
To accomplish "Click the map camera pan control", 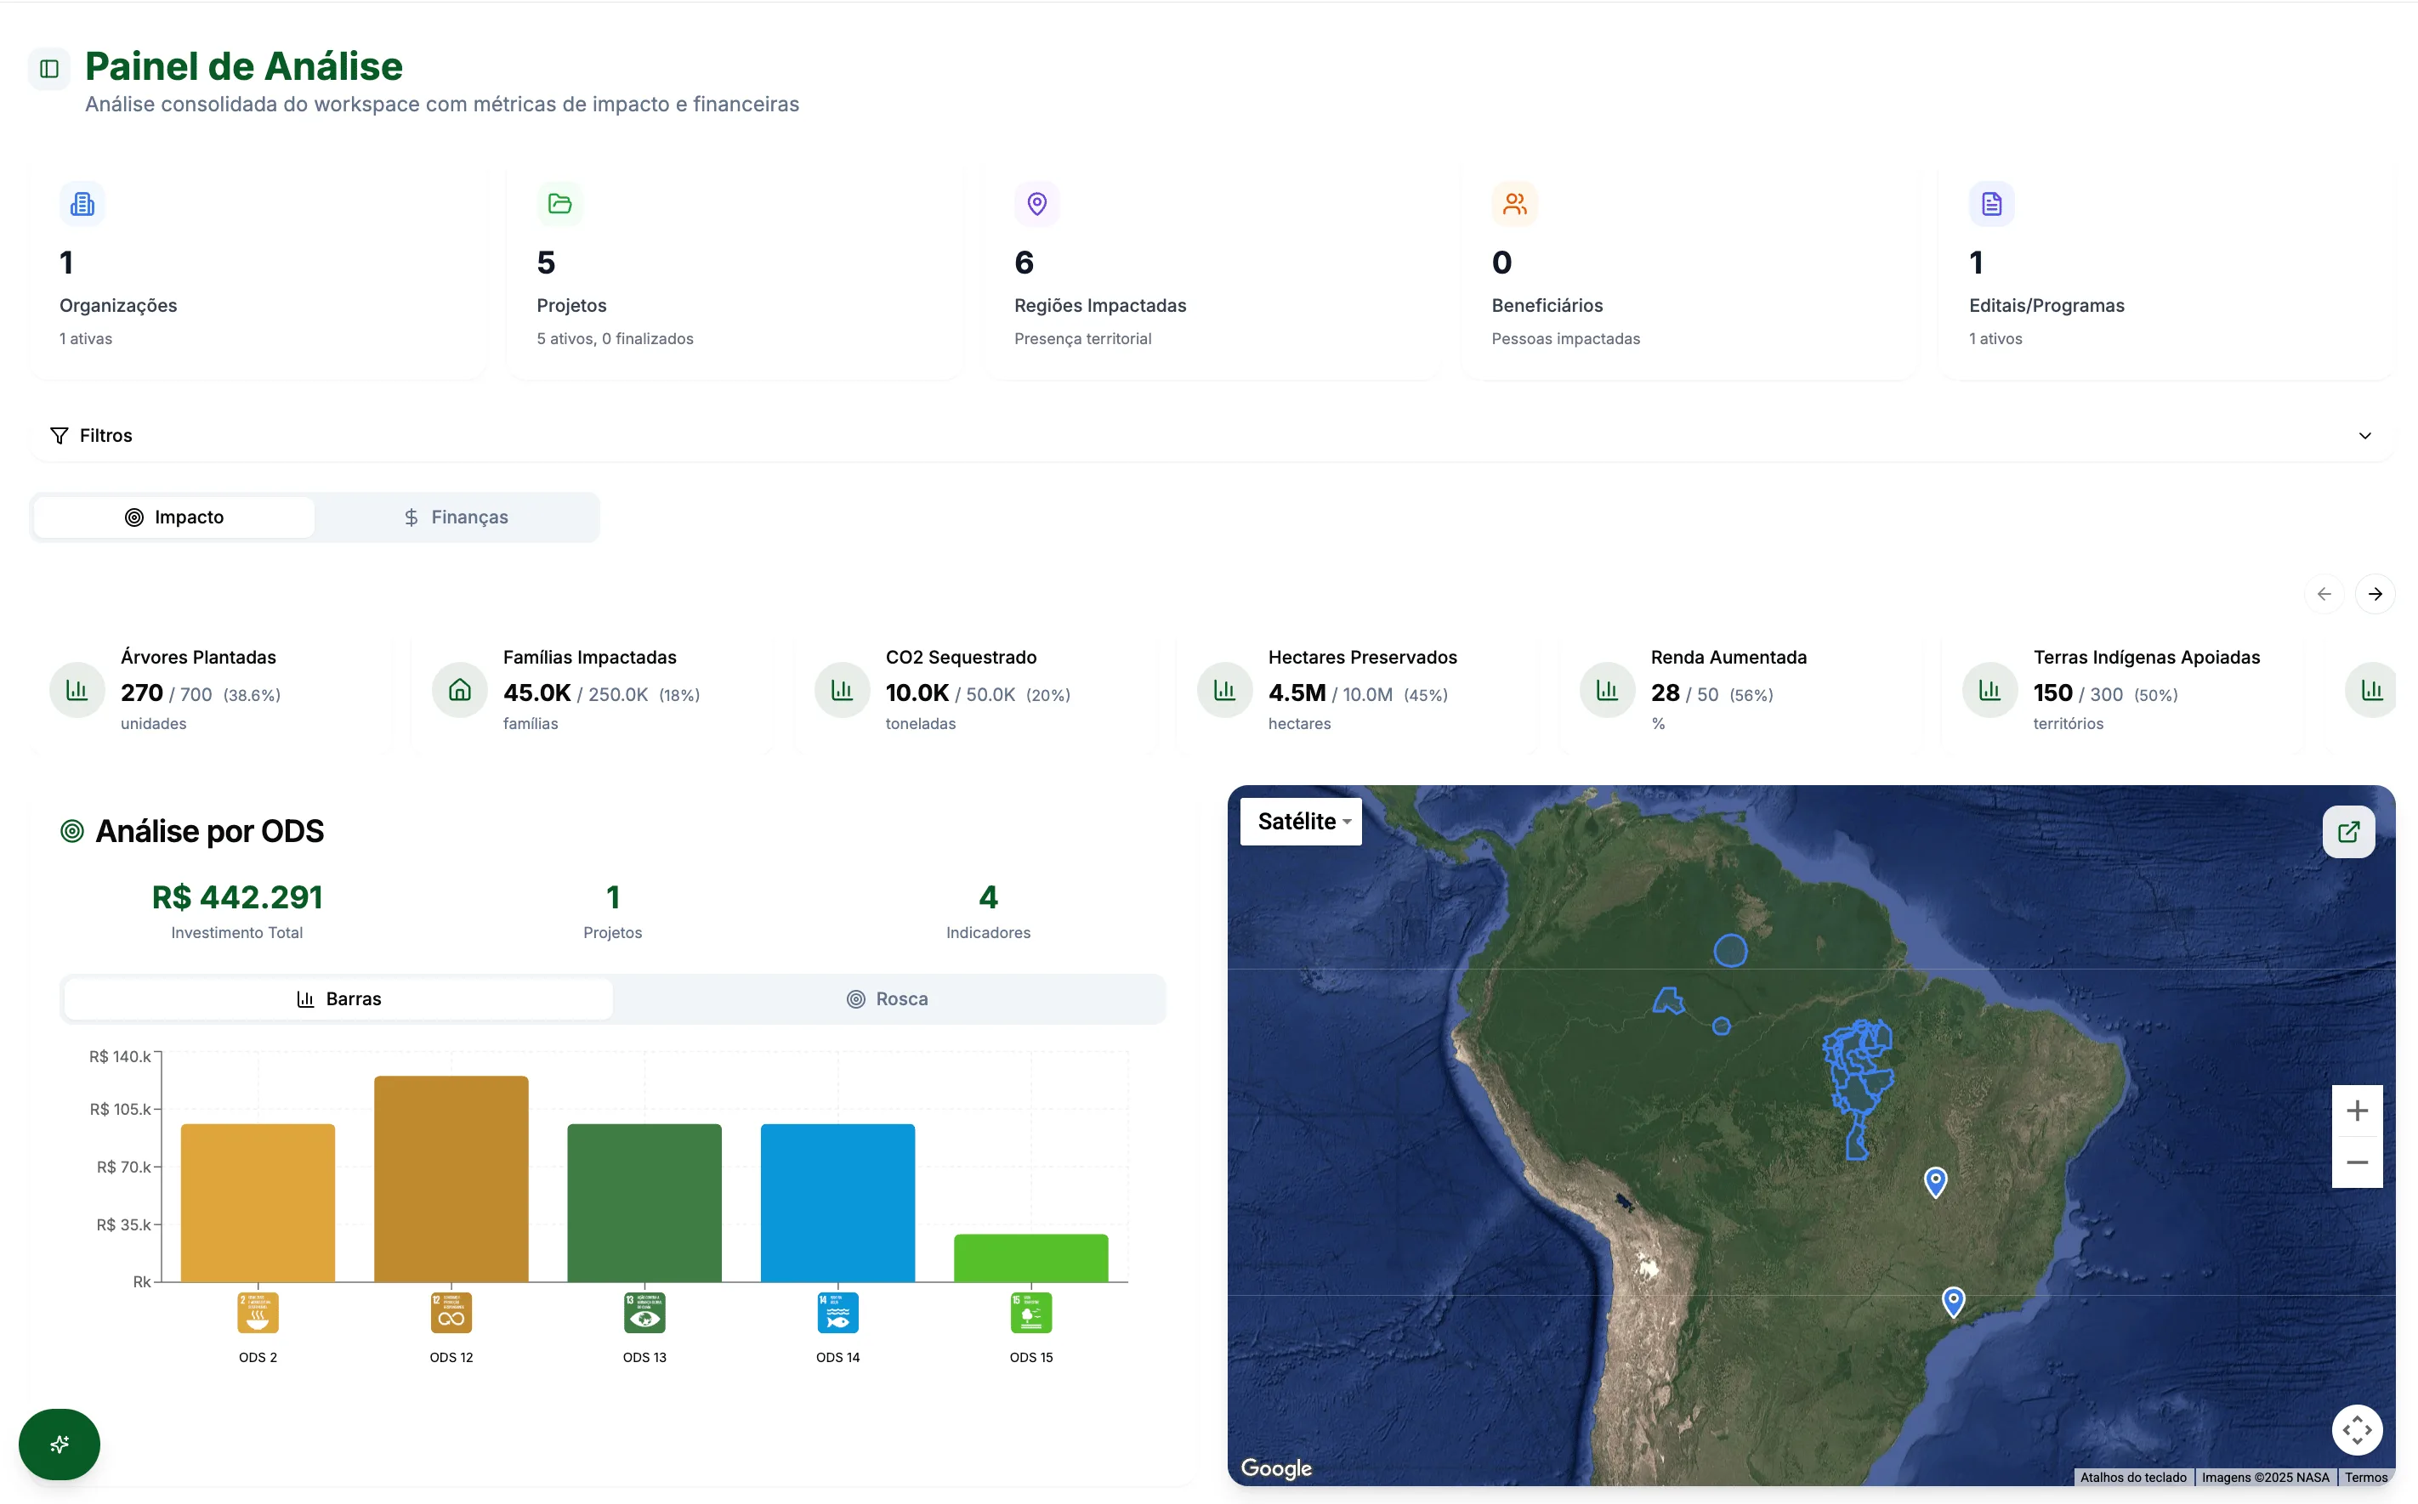I will 2356,1429.
